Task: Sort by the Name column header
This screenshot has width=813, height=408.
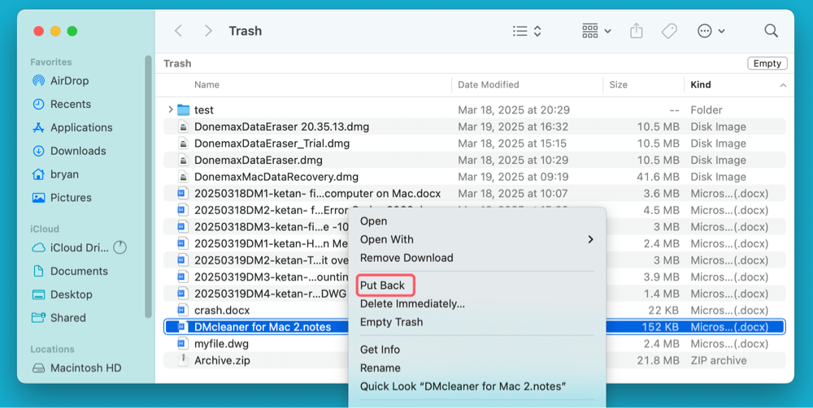Action: tap(207, 84)
